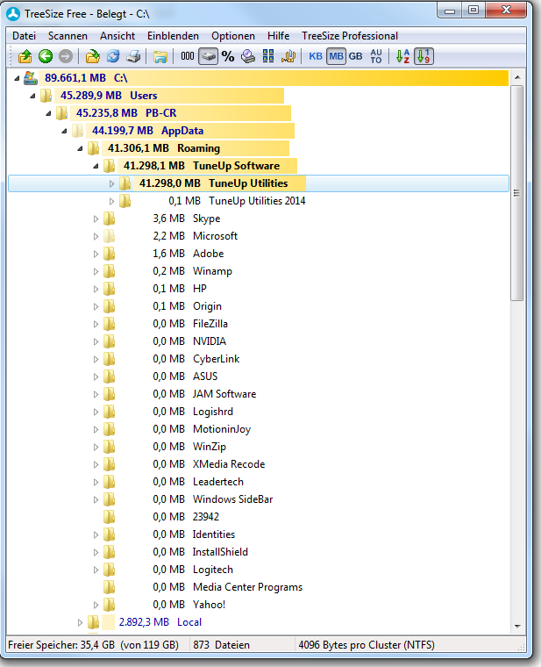This screenshot has width=541, height=667.
Task: Open the Ansicht menu
Action: click(117, 36)
